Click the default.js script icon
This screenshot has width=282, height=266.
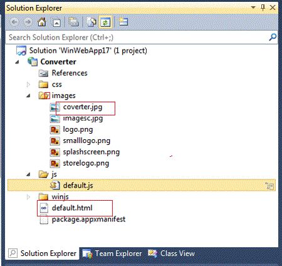55,186
